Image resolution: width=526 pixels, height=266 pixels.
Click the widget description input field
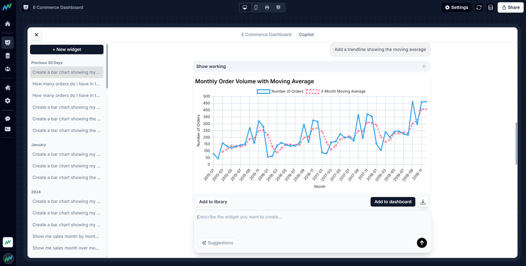click(312, 223)
